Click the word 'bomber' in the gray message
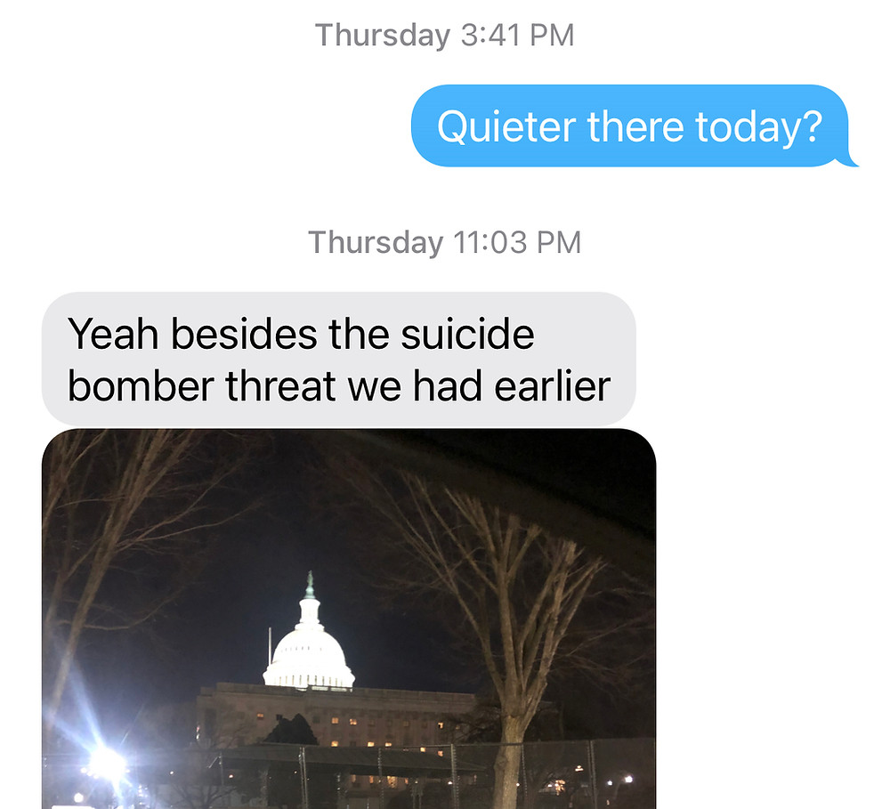The width and height of the screenshot is (890, 809). [x=142, y=385]
